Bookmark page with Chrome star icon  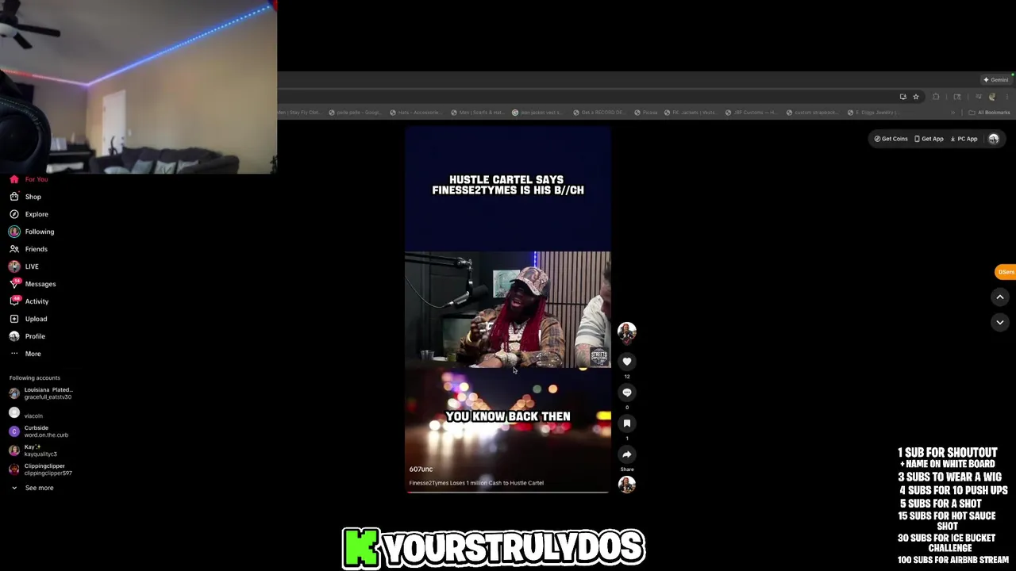tap(916, 97)
